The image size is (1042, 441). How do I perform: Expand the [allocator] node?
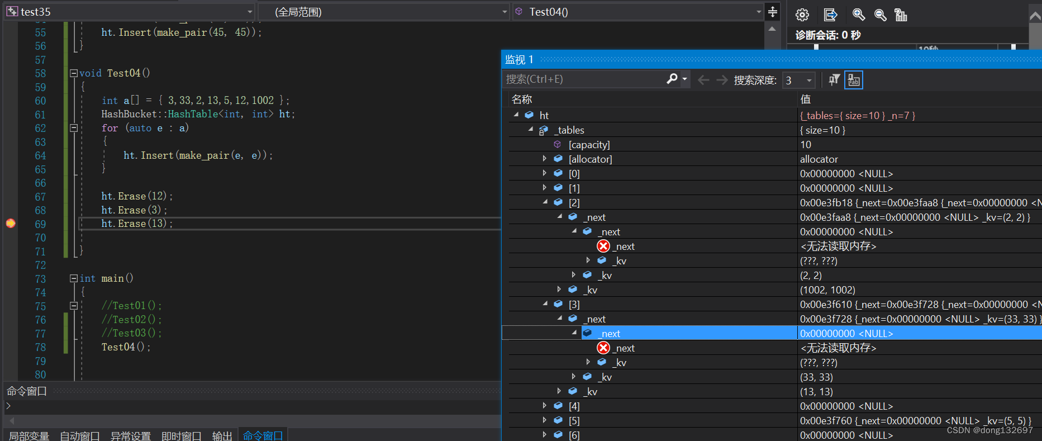[x=545, y=159]
